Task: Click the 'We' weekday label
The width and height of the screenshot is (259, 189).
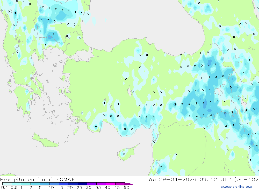Action: [152, 179]
